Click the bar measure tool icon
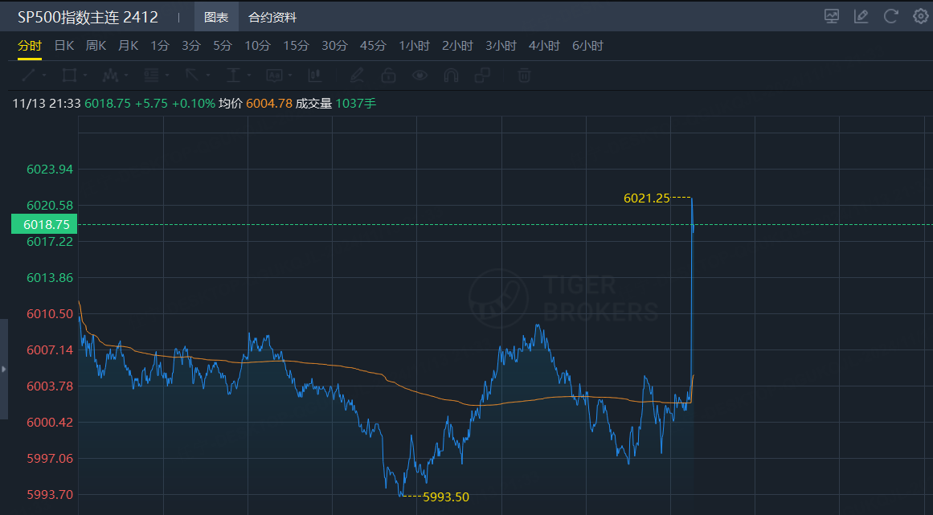 coord(315,76)
